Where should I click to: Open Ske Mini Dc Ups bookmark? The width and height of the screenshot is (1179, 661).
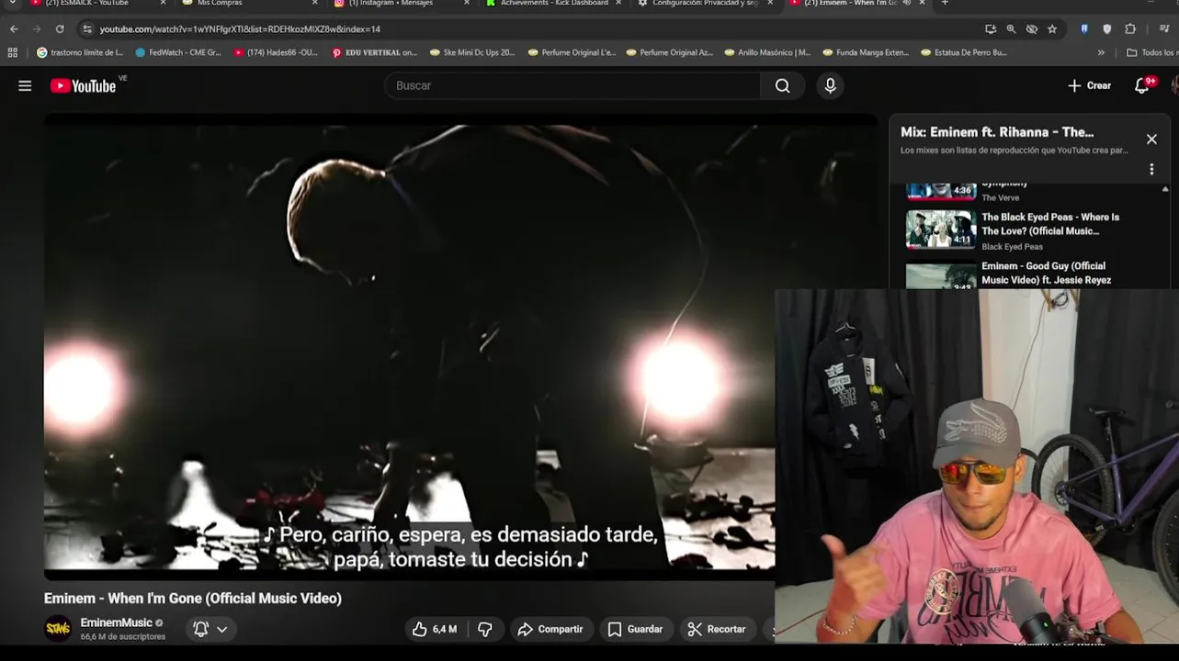click(472, 52)
